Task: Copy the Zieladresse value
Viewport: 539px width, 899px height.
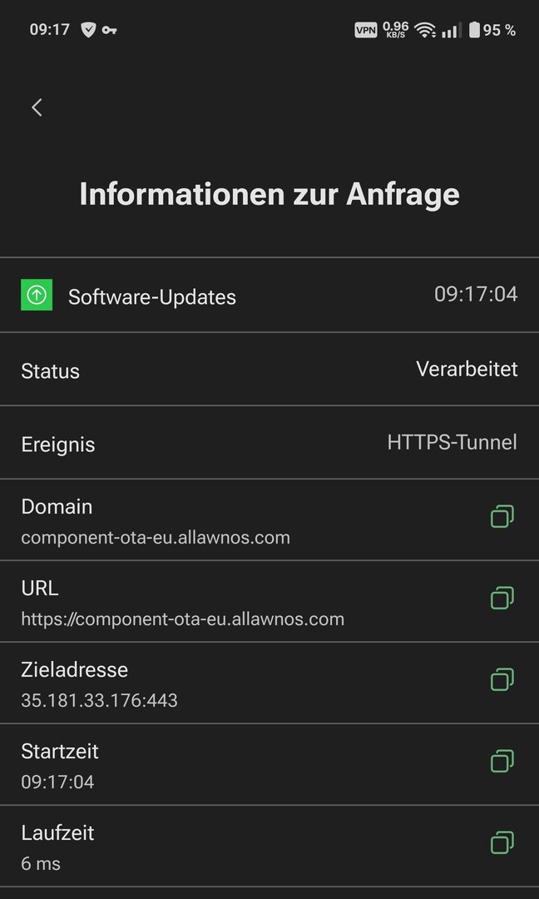Action: [x=502, y=680]
